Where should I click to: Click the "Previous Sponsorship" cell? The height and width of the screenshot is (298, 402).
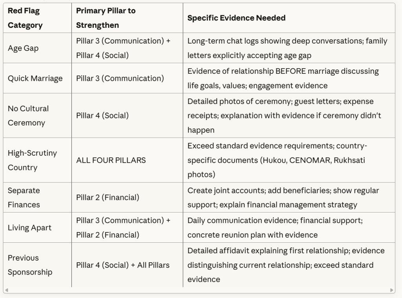click(30, 265)
